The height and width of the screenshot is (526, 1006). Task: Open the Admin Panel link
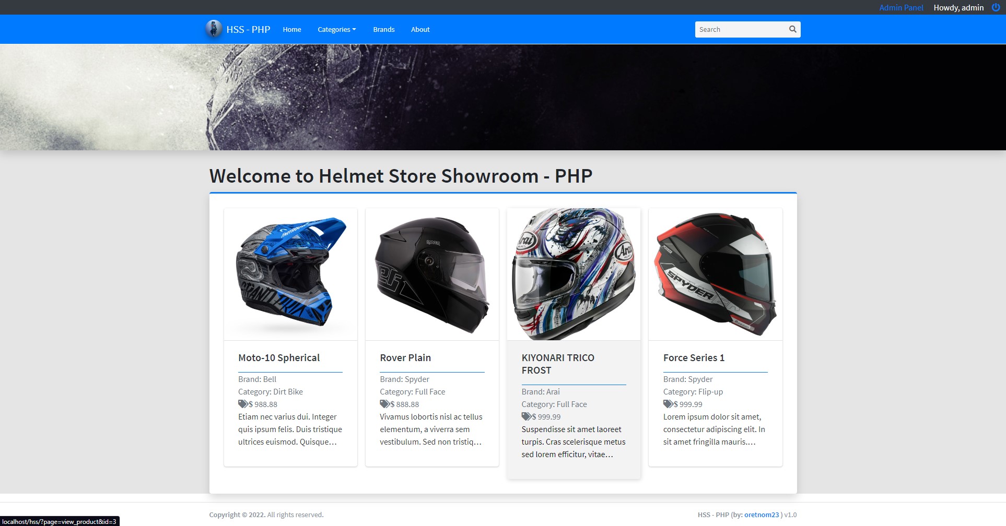click(901, 7)
